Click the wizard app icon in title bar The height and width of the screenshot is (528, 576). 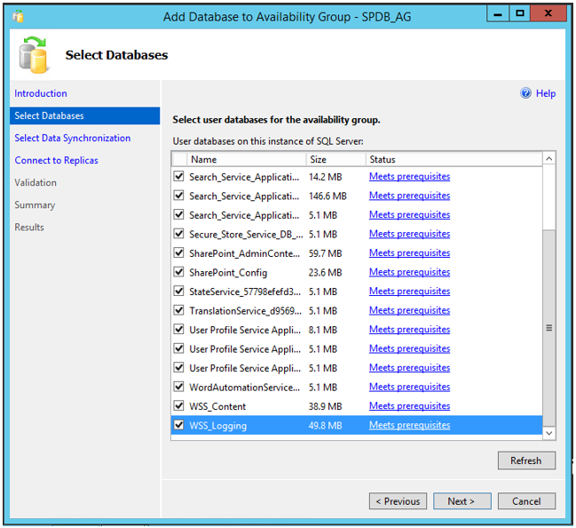[x=18, y=17]
